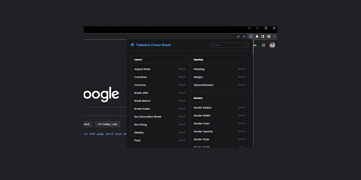Expand the Columns row
The image size is (361, 180).
click(x=160, y=85)
